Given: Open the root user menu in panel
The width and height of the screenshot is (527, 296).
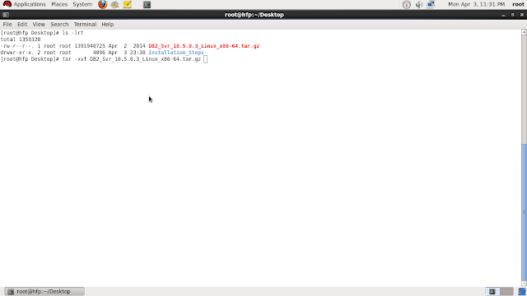Looking at the screenshot, I should pyautogui.click(x=518, y=4).
